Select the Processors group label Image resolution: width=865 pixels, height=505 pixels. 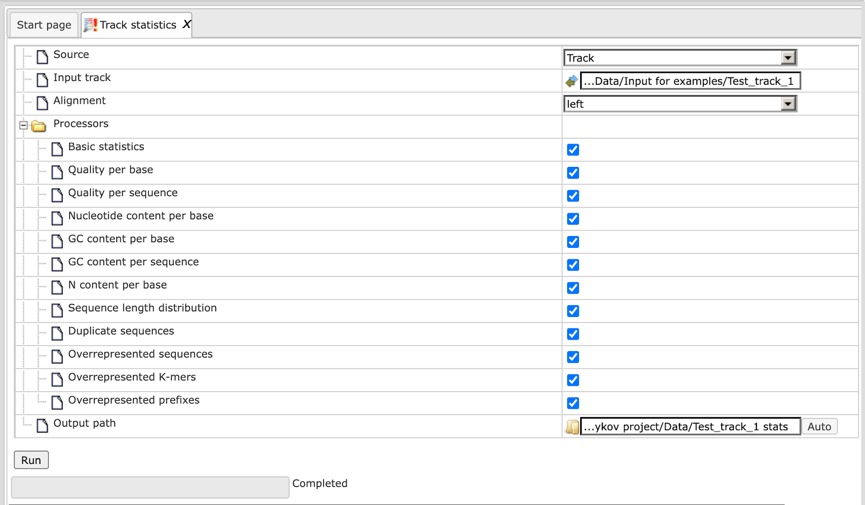(81, 124)
